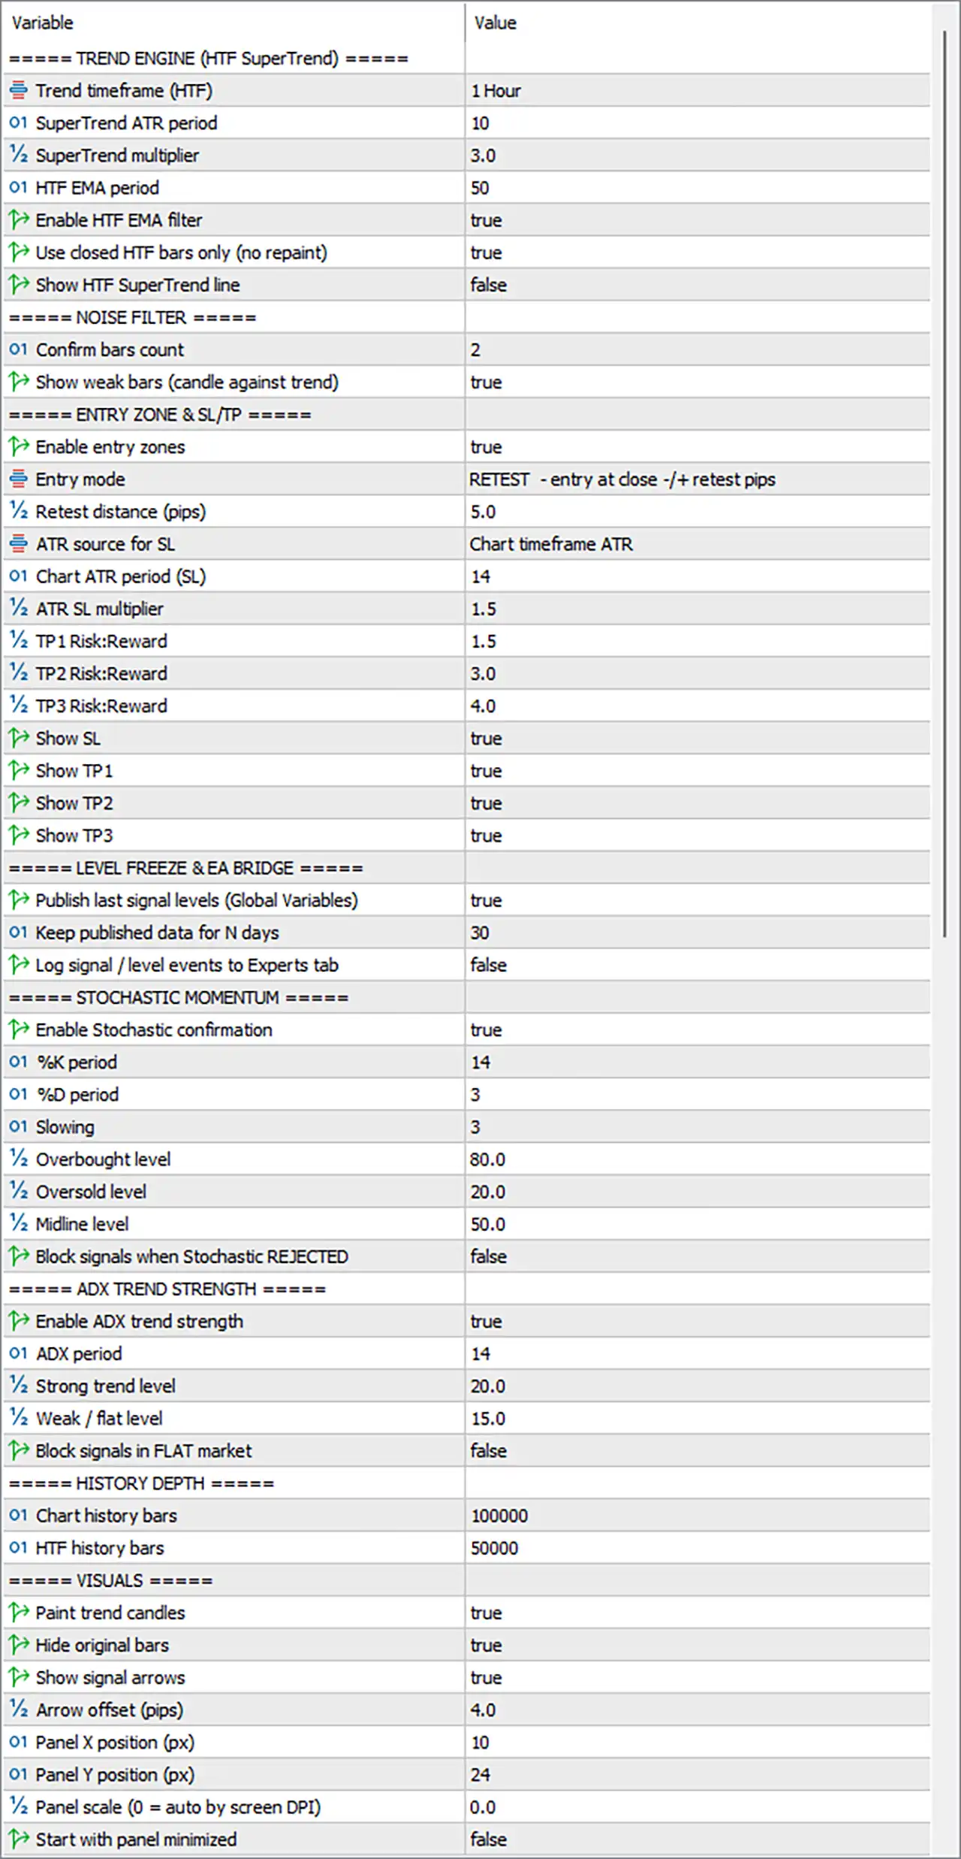The height and width of the screenshot is (1859, 961).
Task: Select the Midline level row label
Action: click(83, 1225)
